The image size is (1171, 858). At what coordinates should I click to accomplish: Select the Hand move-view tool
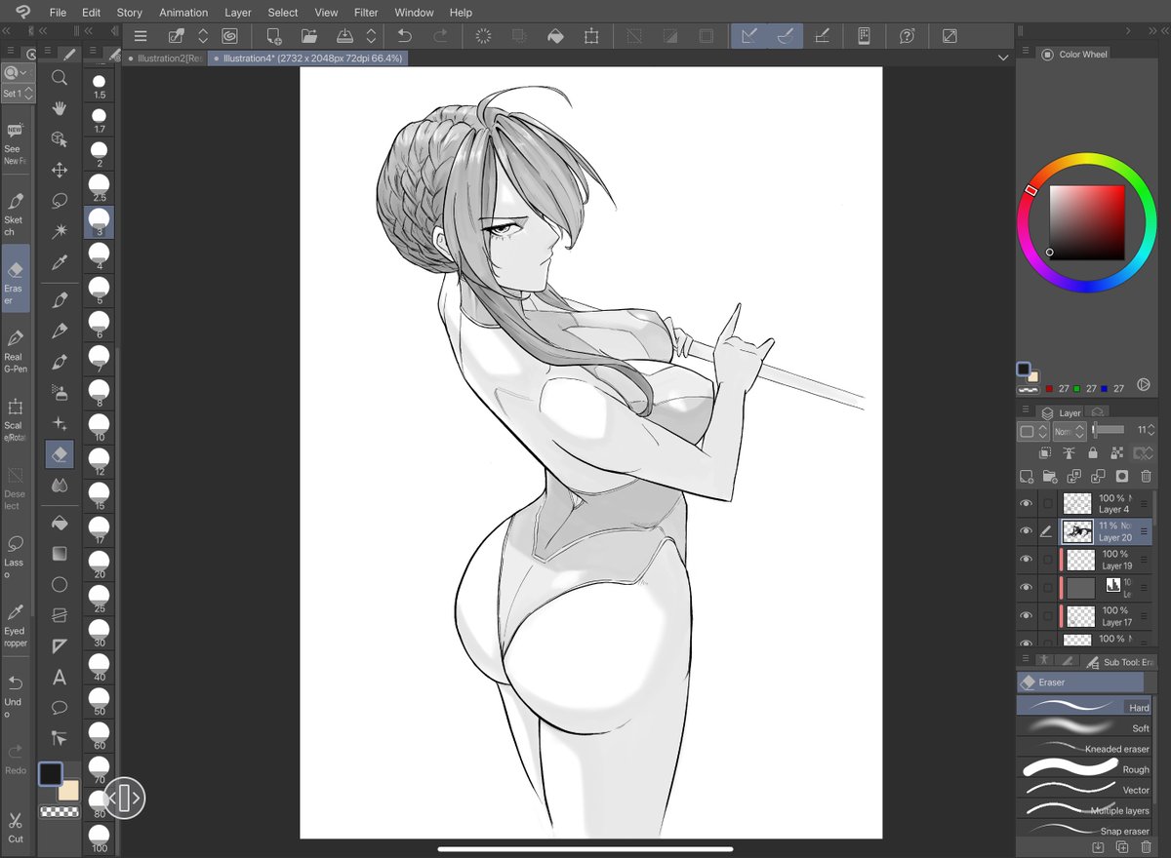click(60, 108)
